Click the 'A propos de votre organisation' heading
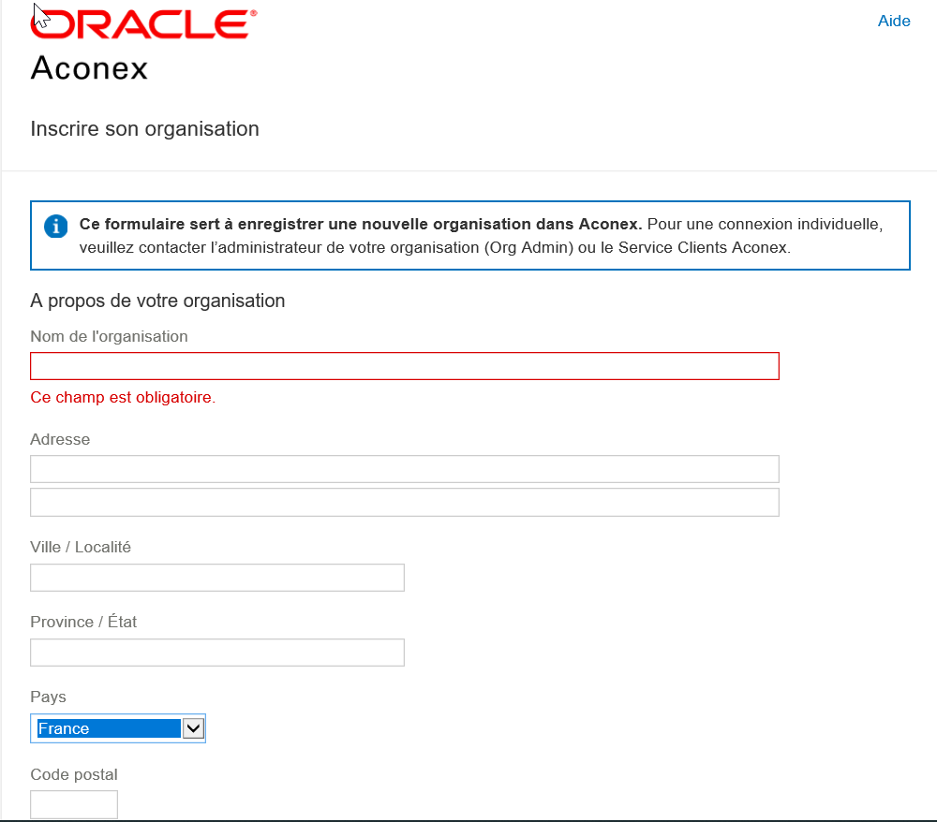The width and height of the screenshot is (937, 822). (157, 301)
